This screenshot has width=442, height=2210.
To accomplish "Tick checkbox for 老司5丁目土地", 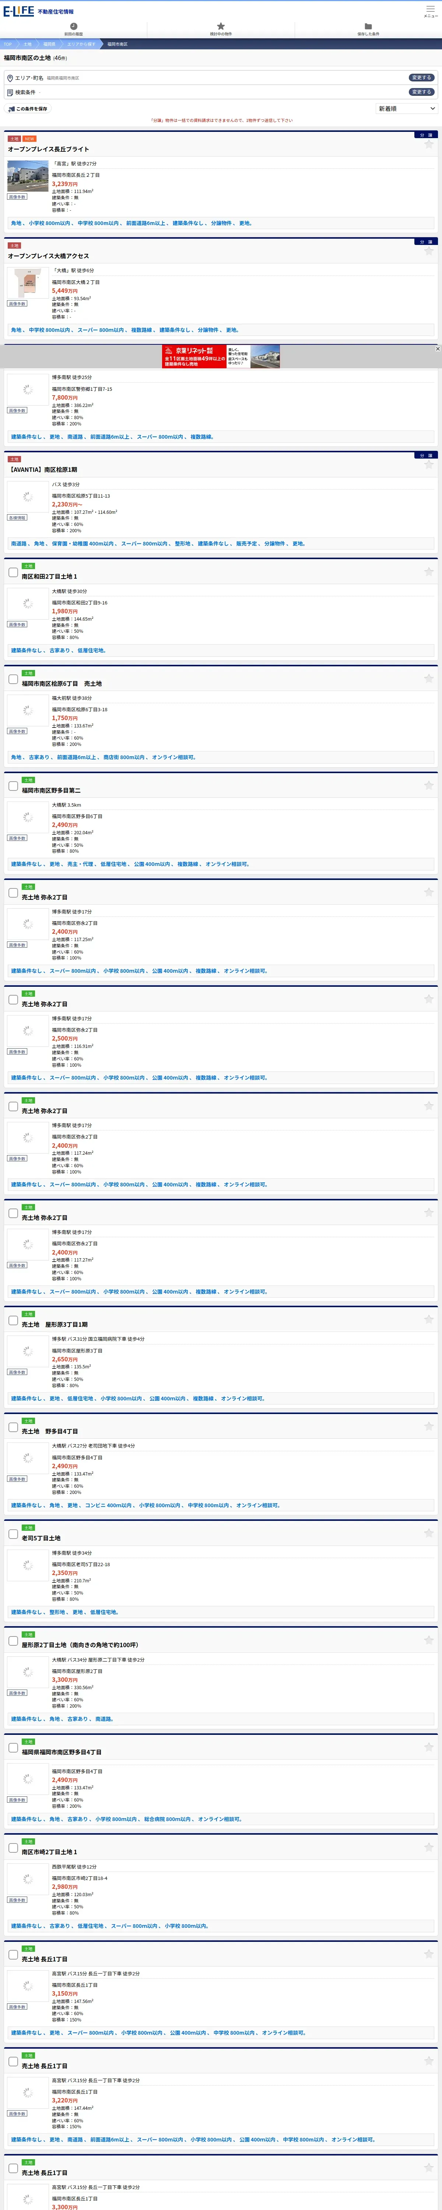I will (x=13, y=1534).
